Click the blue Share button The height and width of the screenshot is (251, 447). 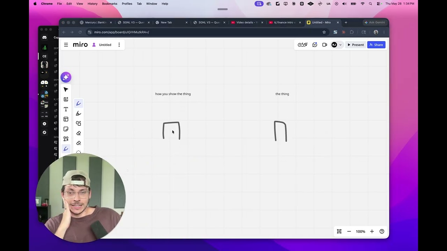(376, 45)
